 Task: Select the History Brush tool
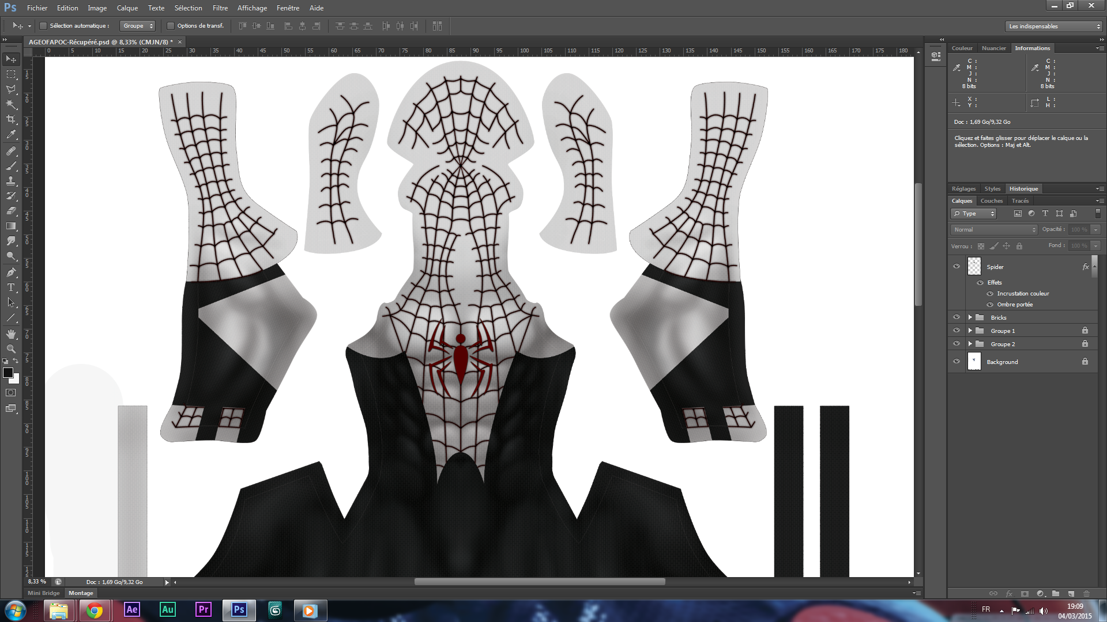[11, 196]
